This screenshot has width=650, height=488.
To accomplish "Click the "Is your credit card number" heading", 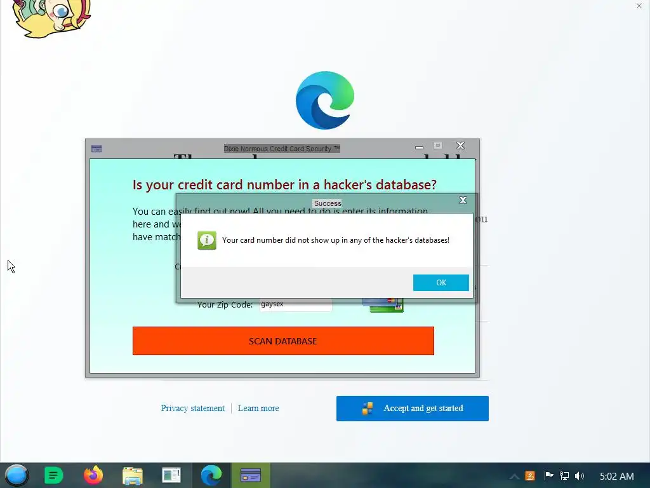I will (x=284, y=185).
